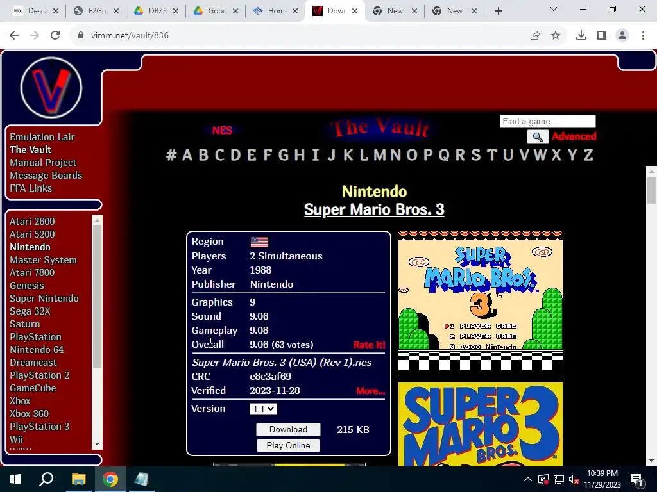
Task: Open a new tab with plus button
Action: pyautogui.click(x=498, y=12)
